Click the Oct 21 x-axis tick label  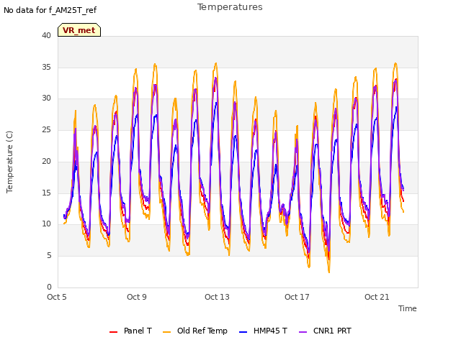(x=377, y=297)
